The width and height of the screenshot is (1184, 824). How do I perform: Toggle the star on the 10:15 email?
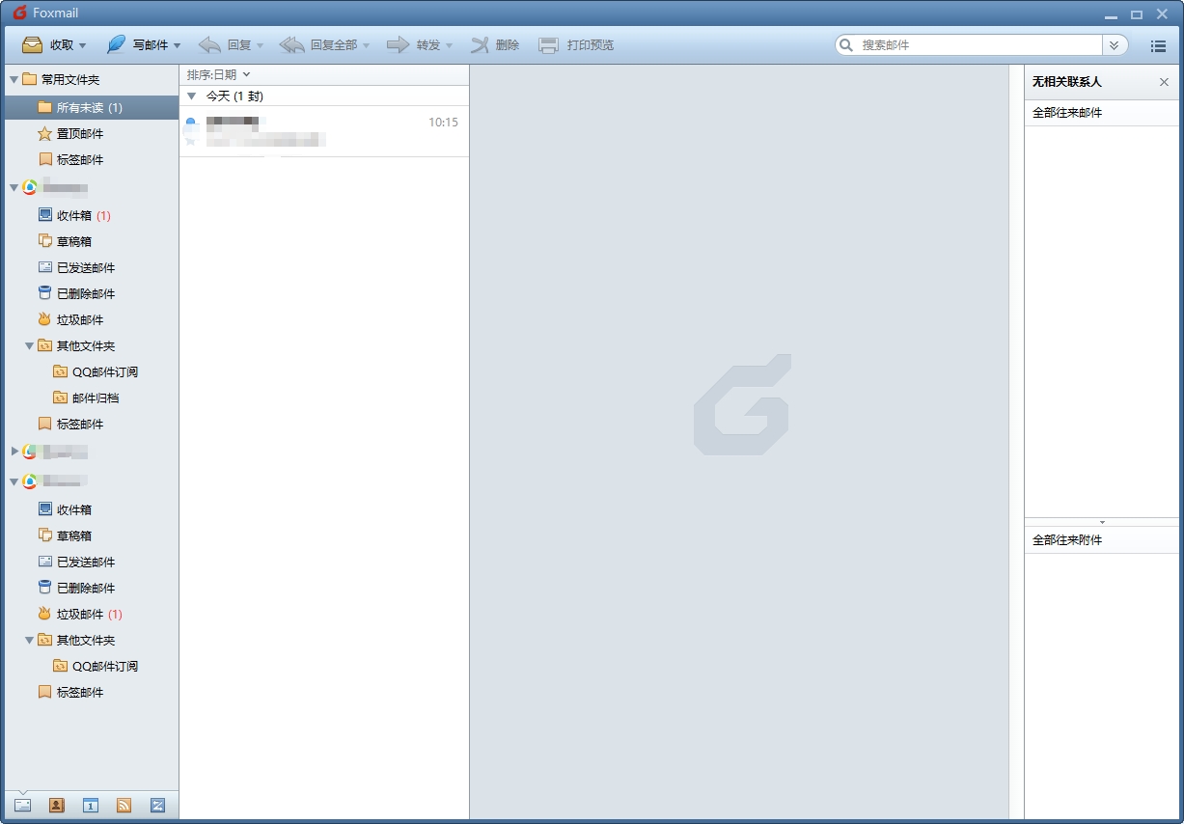(x=190, y=141)
